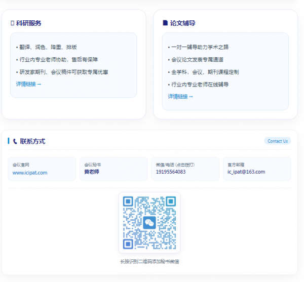
Task: Click the 会议官网 label
Action: (x=21, y=165)
